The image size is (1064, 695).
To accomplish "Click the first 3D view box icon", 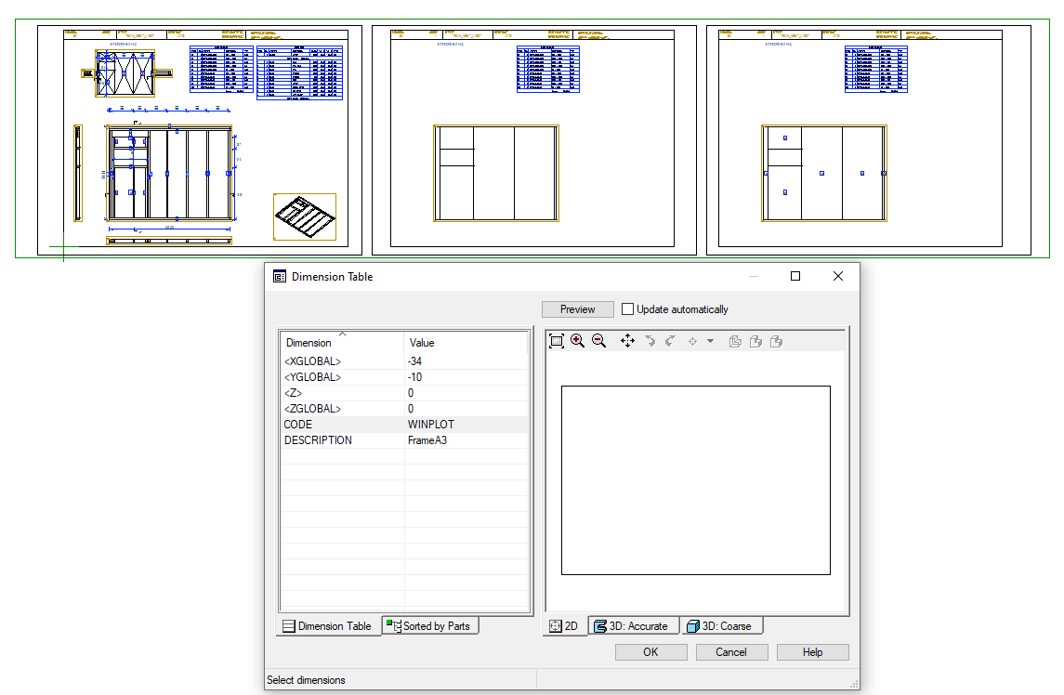I will (x=735, y=341).
